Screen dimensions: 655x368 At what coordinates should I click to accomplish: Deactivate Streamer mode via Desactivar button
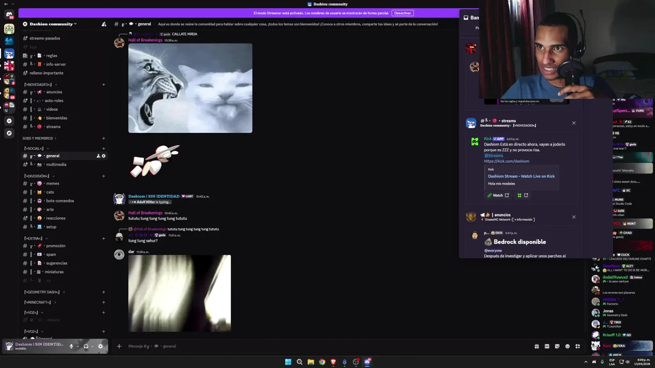(402, 13)
